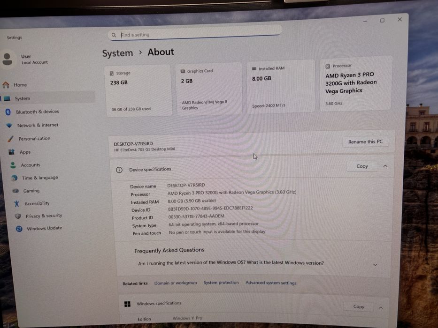Image resolution: width=438 pixels, height=328 pixels.
Task: Click the Processor chip icon
Action: click(x=328, y=67)
